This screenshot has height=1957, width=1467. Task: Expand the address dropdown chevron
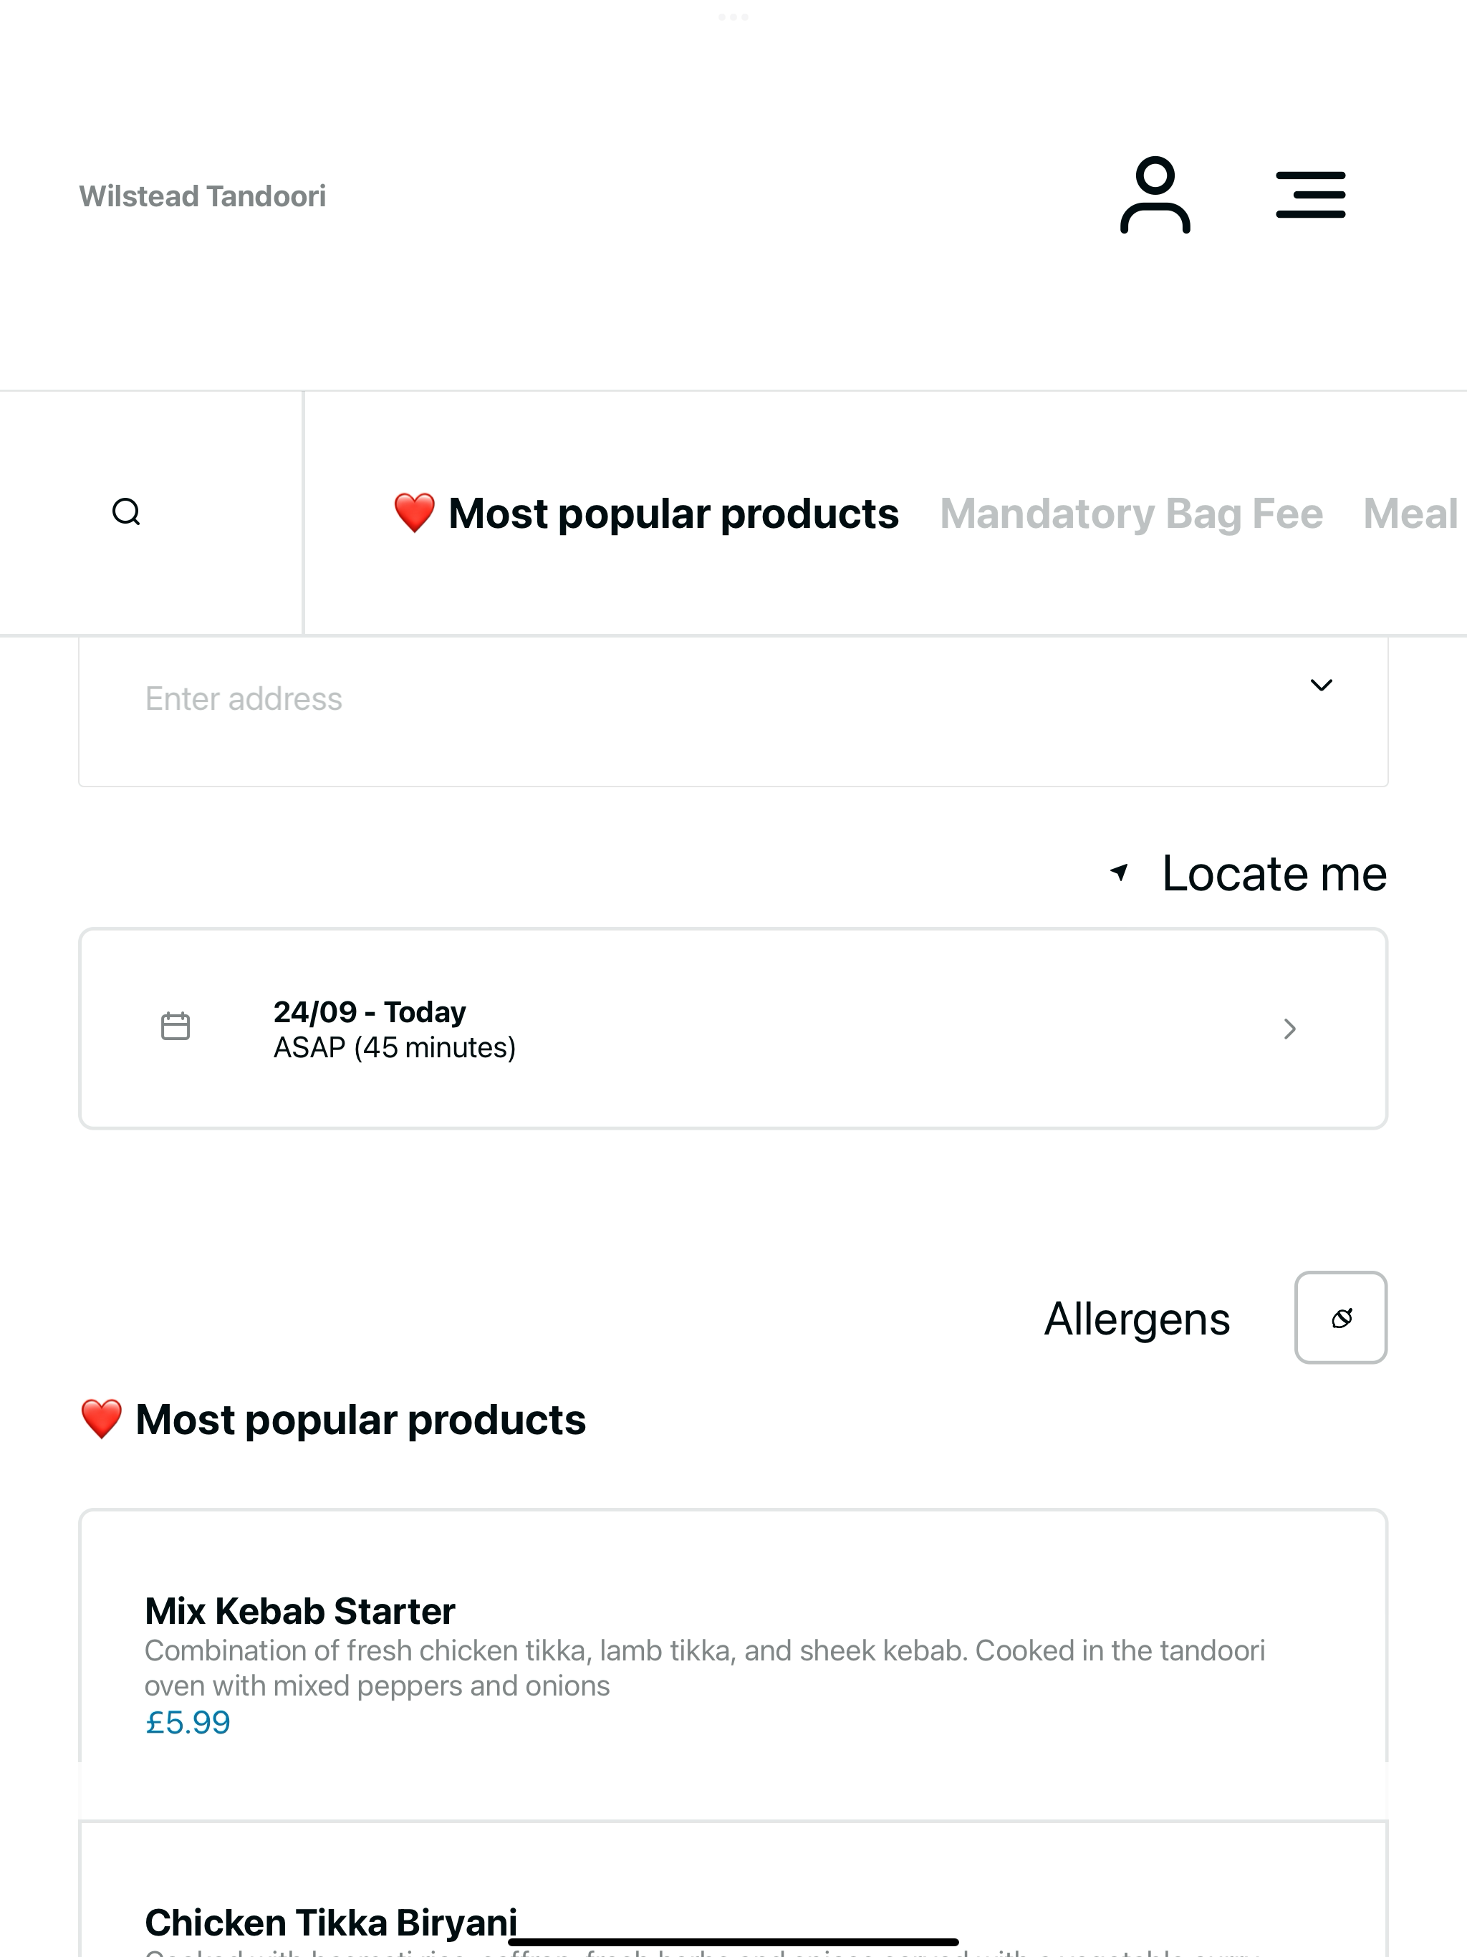tap(1321, 685)
